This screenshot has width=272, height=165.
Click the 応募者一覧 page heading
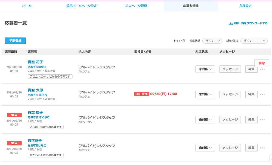pos(16,23)
